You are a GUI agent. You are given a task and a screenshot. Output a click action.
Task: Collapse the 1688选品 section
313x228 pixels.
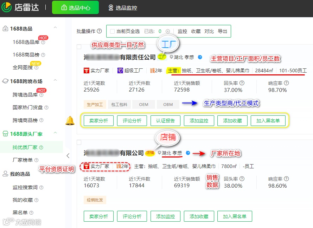coord(55,27)
